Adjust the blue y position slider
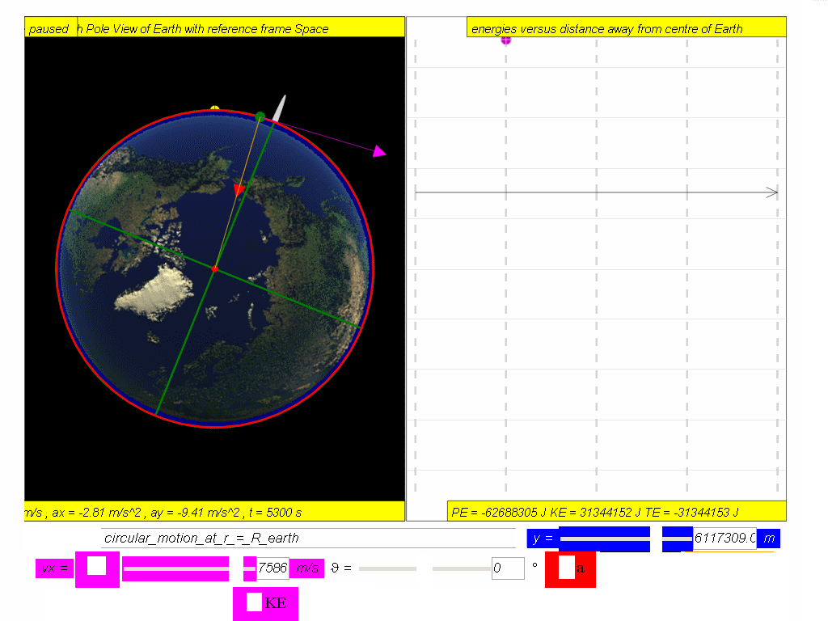 [x=626, y=539]
